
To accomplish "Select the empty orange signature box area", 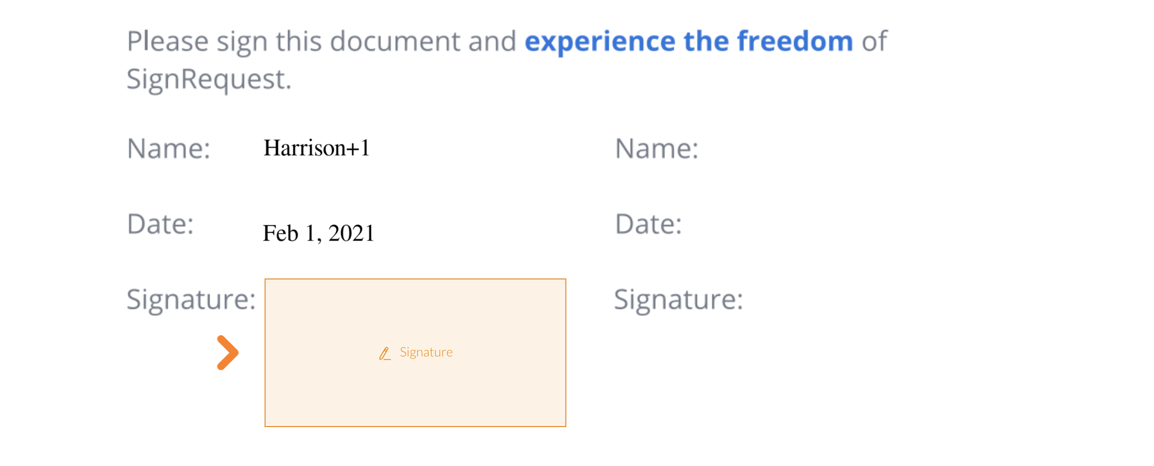I will coord(415,353).
